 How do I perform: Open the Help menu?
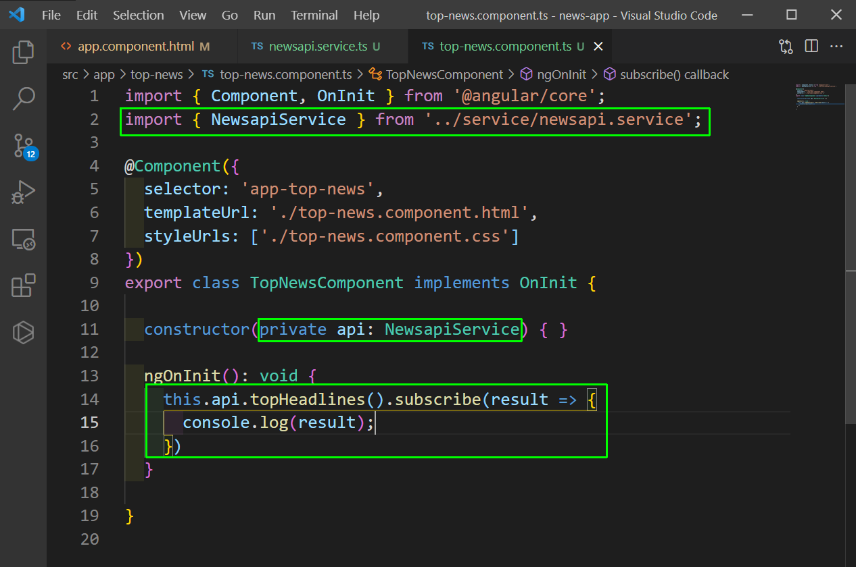tap(366, 15)
